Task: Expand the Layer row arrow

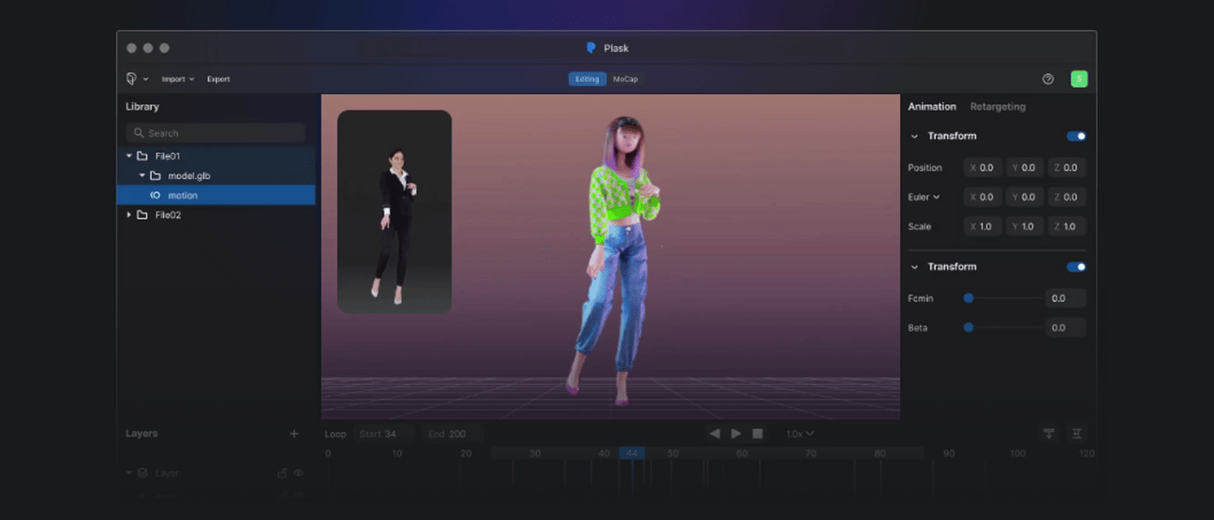Action: pyautogui.click(x=129, y=473)
